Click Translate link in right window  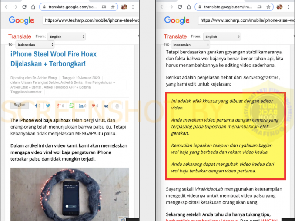[175, 36]
